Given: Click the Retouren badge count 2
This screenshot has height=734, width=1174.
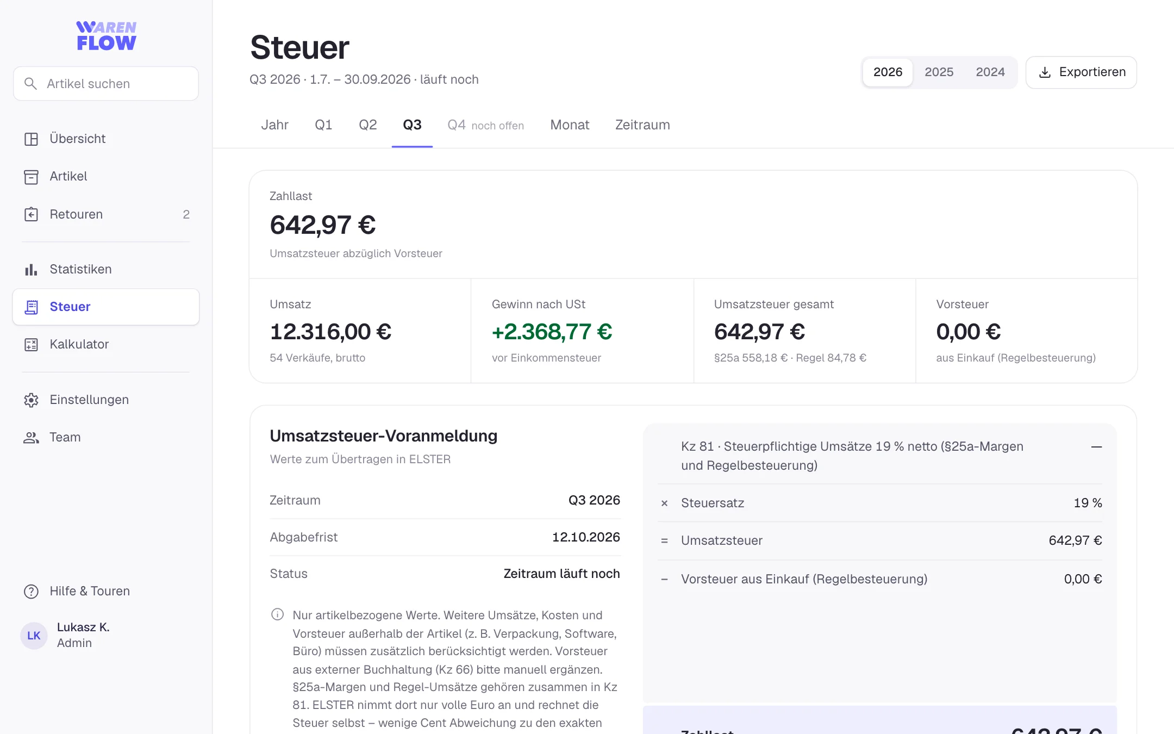Looking at the screenshot, I should (x=186, y=214).
